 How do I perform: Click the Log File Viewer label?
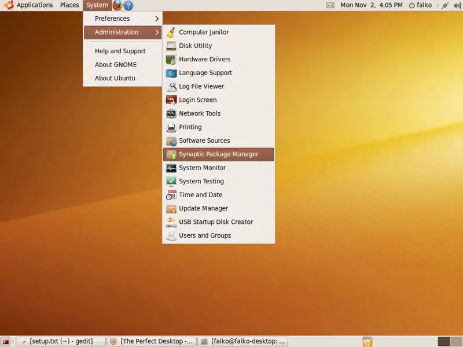tap(201, 86)
